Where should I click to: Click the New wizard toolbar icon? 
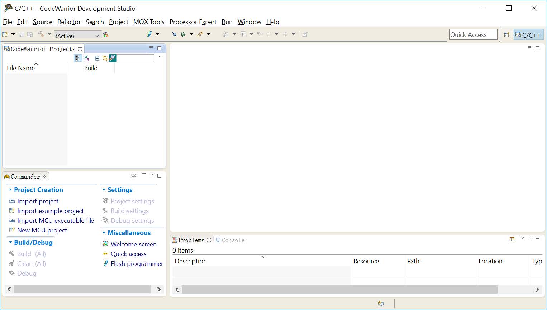tap(5, 34)
